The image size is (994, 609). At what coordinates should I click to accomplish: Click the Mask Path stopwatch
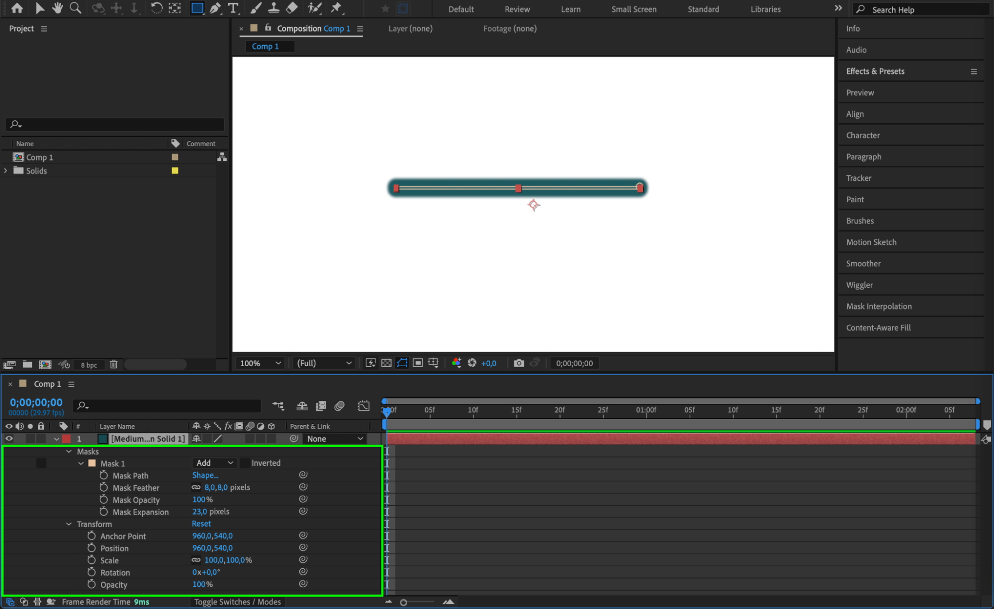[103, 475]
